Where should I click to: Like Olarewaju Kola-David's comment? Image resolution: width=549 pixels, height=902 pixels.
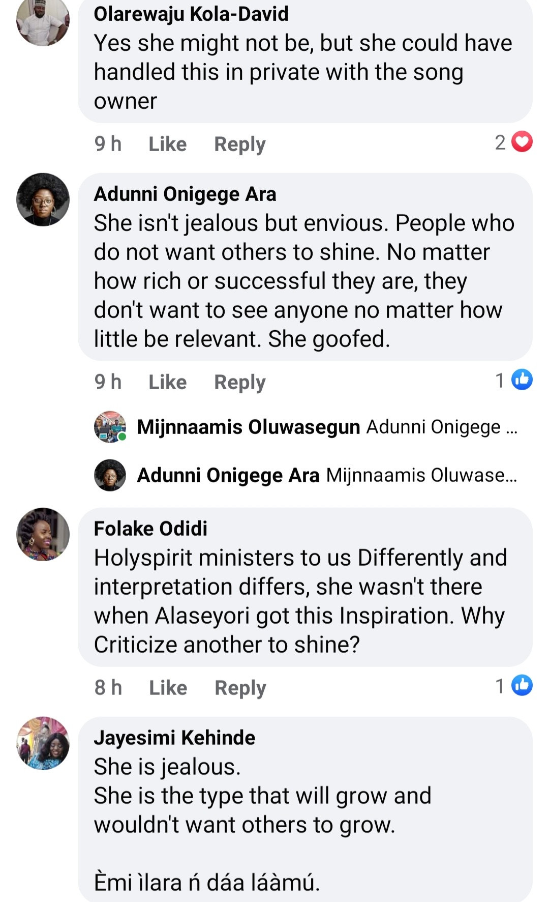(x=167, y=144)
